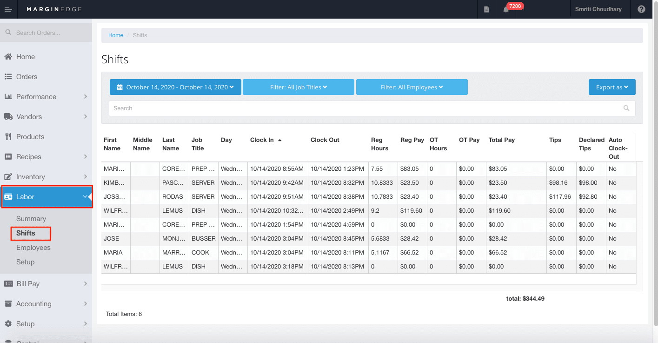This screenshot has width=658, height=343.
Task: Open the hamburger menu at top left
Action: click(8, 9)
